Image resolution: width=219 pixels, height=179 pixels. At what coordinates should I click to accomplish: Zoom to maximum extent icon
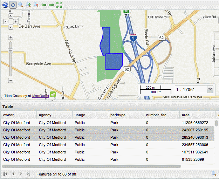59,5
